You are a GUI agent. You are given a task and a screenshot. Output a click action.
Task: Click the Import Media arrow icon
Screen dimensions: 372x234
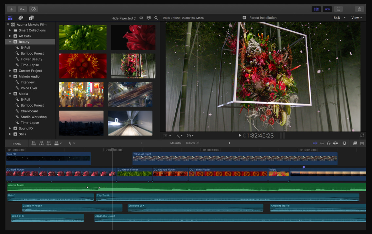pos(11,9)
